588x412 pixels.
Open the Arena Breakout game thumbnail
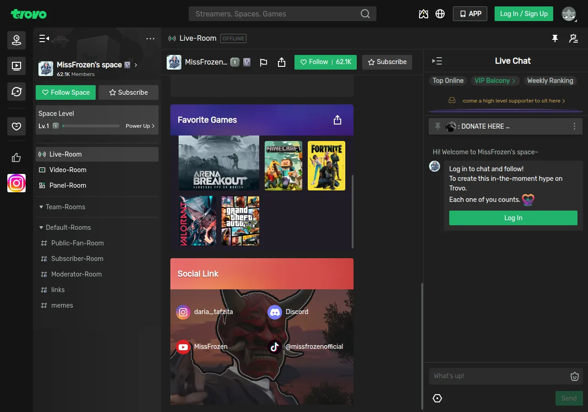[219, 163]
